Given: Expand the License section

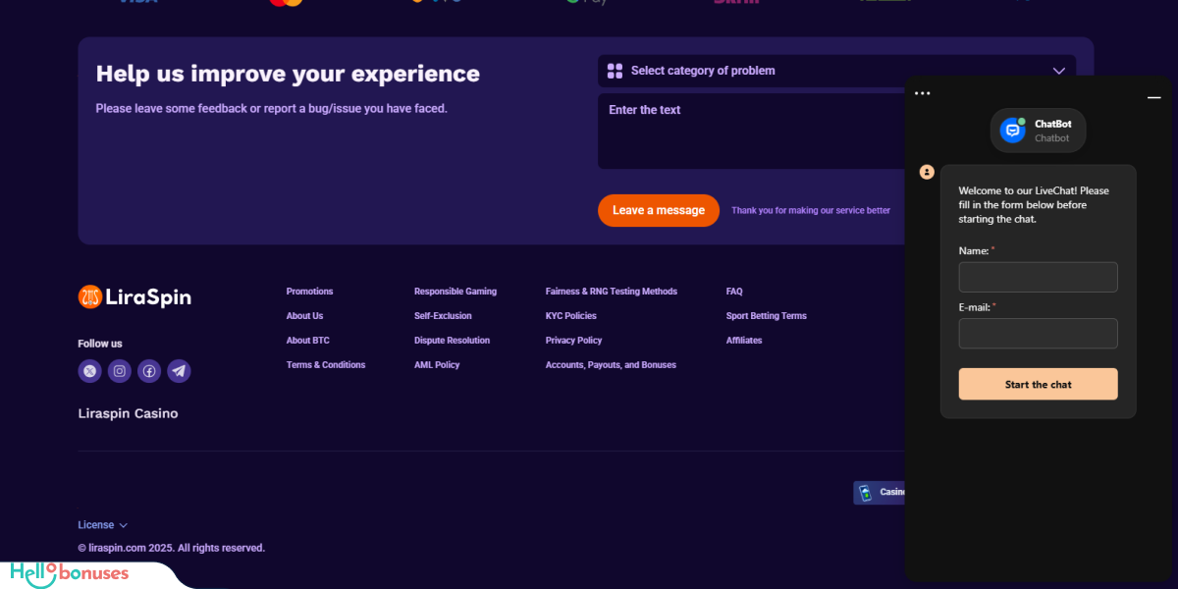Looking at the screenshot, I should (x=103, y=525).
